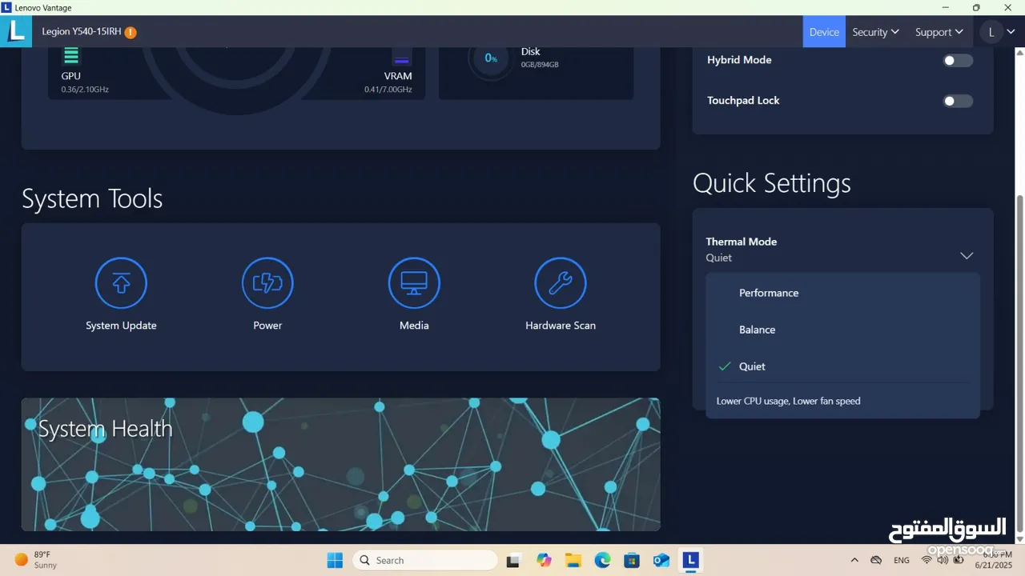This screenshot has width=1025, height=576.
Task: Open the Windows Start menu
Action: point(335,560)
